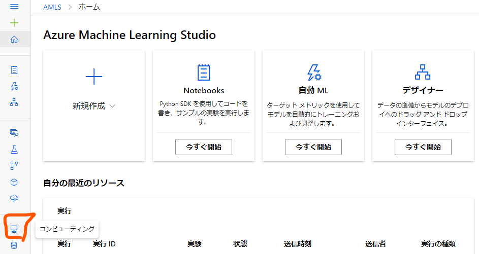Open Pipelines sidebar icon
This screenshot has width=479, height=254.
14,166
